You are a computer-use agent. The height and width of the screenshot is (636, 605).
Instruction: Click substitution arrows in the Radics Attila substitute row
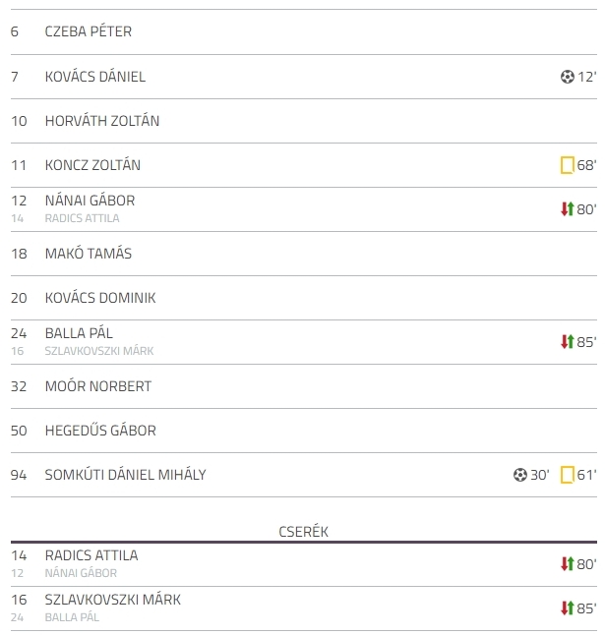point(568,564)
